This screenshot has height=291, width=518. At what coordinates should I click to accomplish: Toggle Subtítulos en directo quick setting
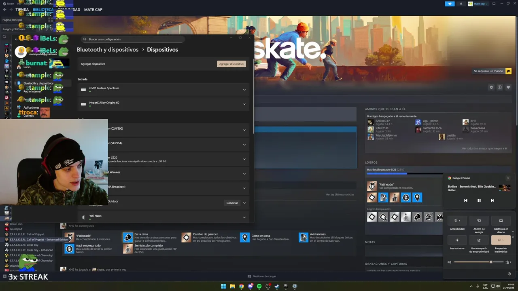click(x=501, y=221)
